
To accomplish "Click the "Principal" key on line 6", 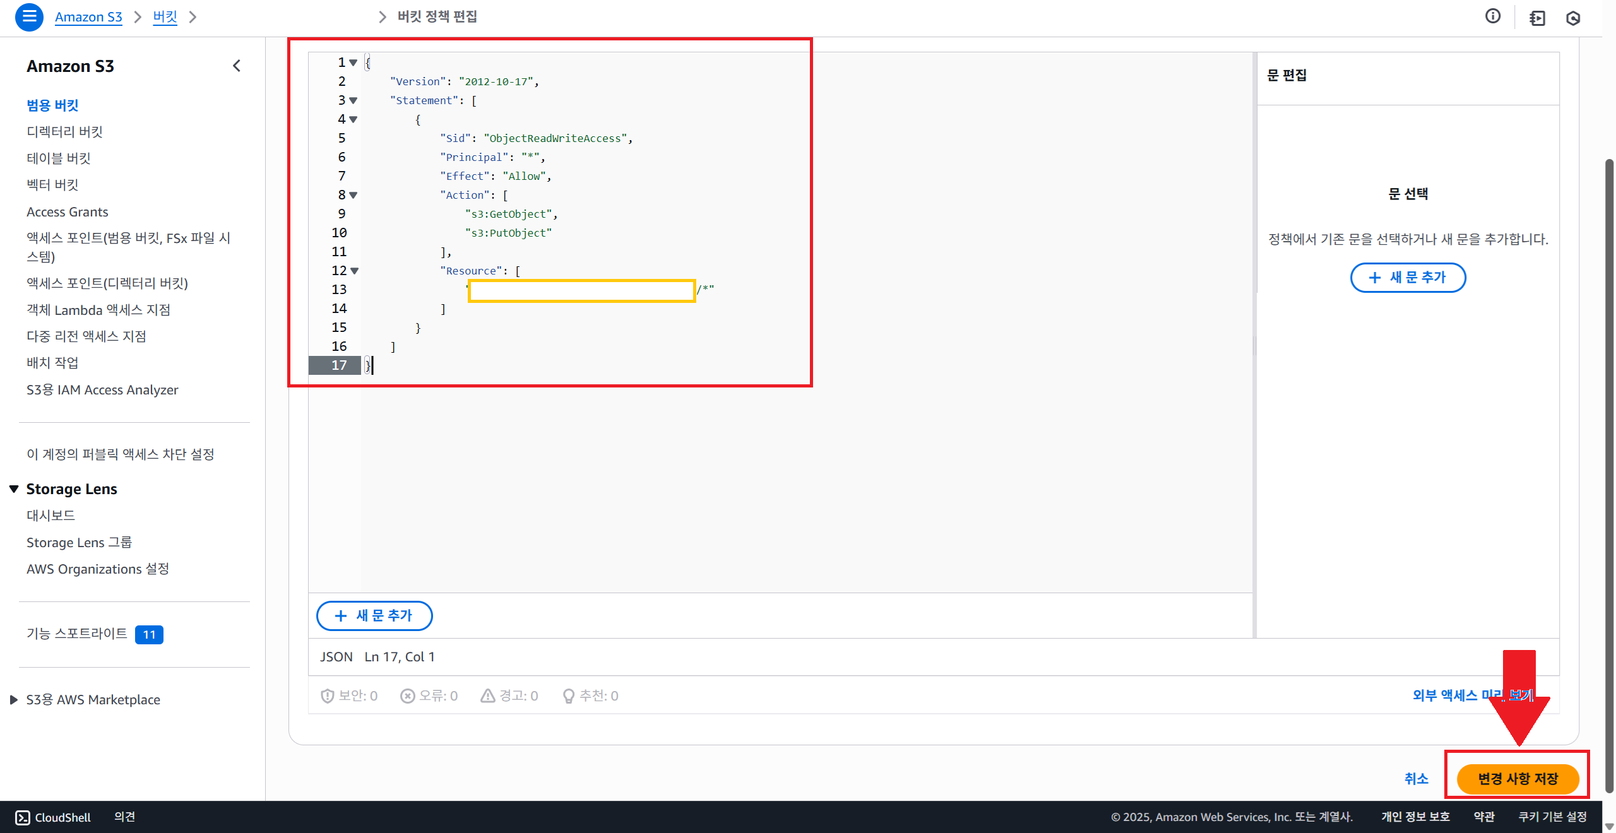I will pyautogui.click(x=475, y=157).
